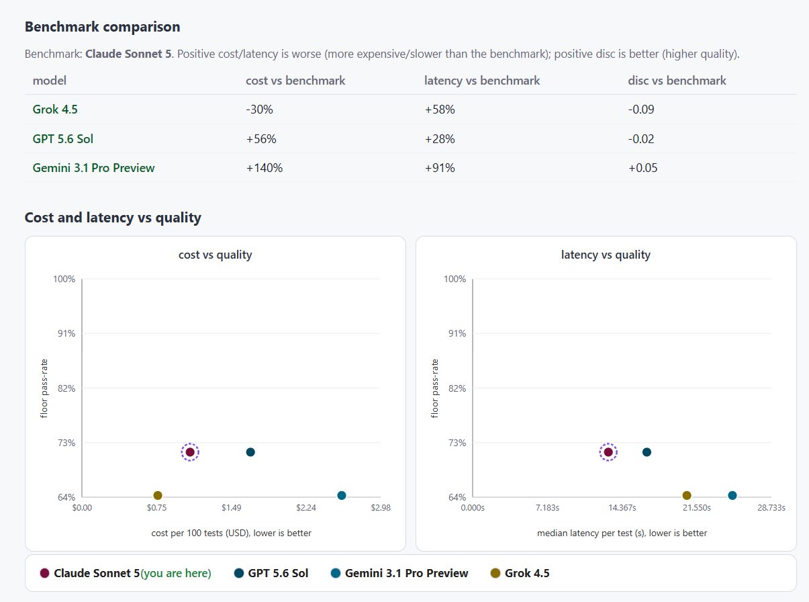Screen dimensions: 809x602
Task: Click 21.550s tick on latency axis
Action: (697, 508)
